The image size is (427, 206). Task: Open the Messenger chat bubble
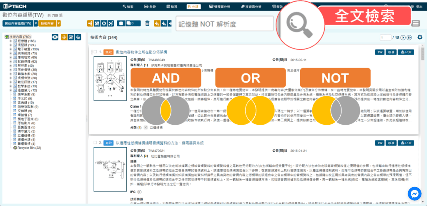click(x=415, y=194)
